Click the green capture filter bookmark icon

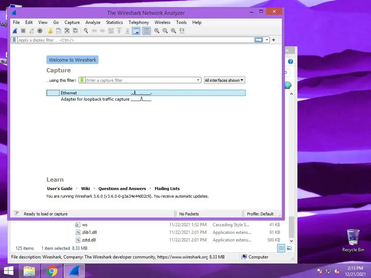click(x=82, y=80)
